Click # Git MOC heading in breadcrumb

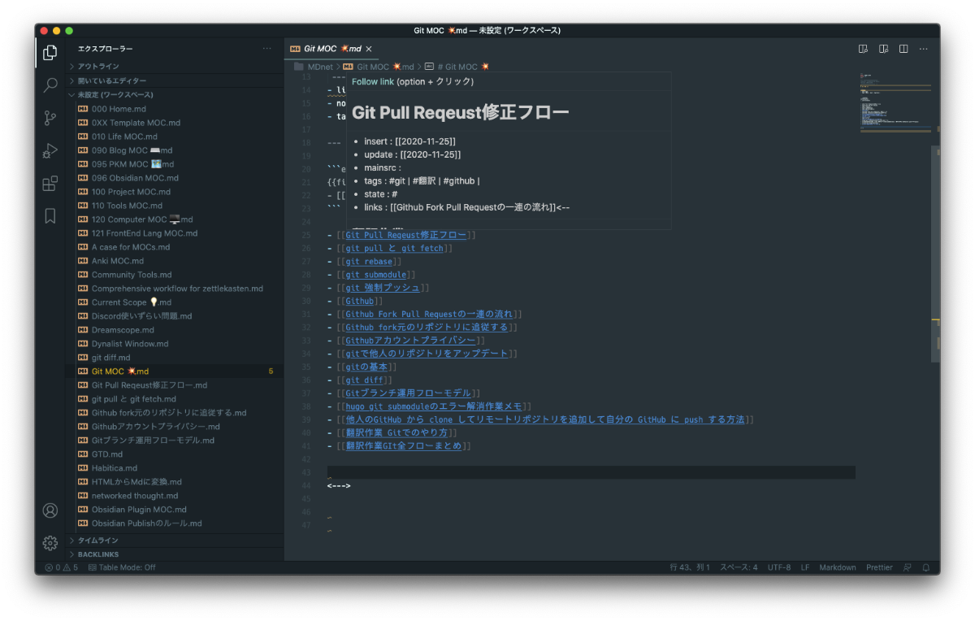point(457,67)
